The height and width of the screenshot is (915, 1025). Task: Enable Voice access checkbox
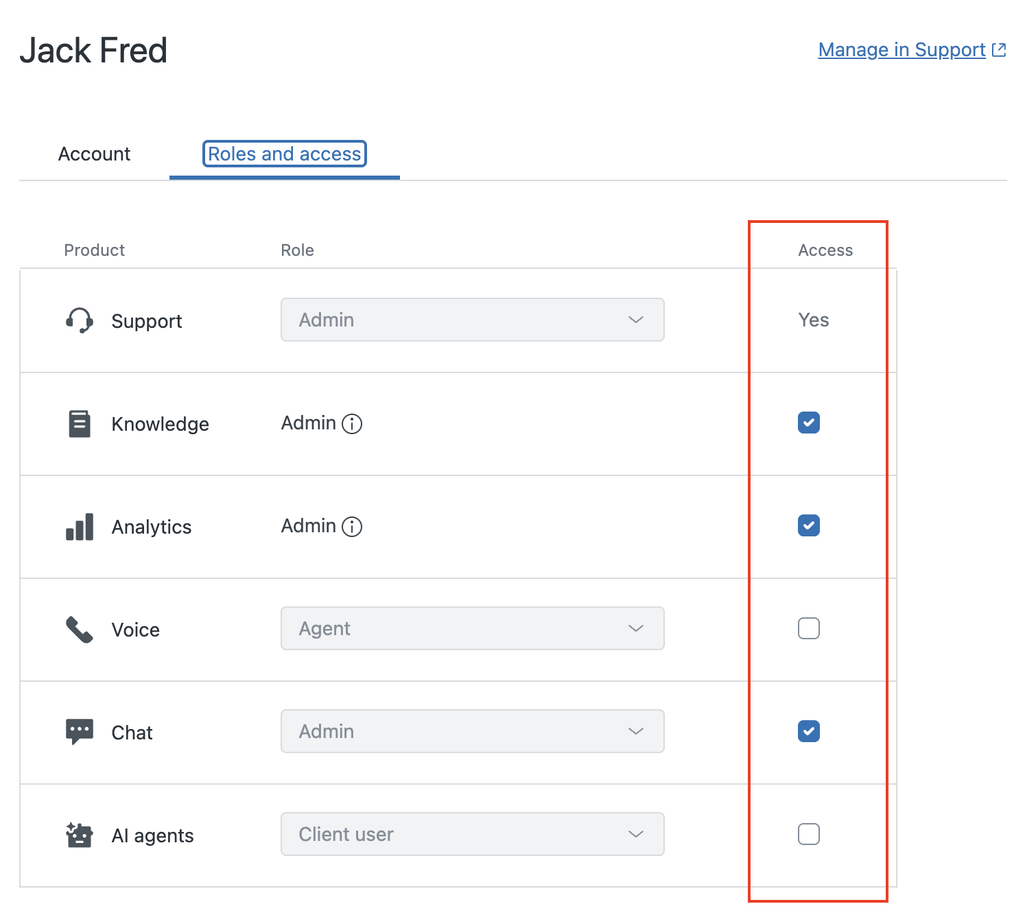click(x=809, y=628)
